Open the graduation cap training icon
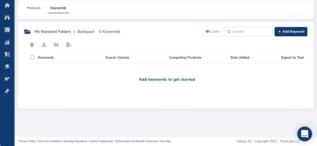Image resolution: width=317 pixels, height=146 pixels. [7, 66]
